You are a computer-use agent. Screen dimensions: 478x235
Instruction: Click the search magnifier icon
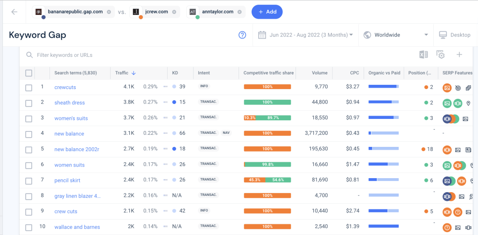(29, 55)
